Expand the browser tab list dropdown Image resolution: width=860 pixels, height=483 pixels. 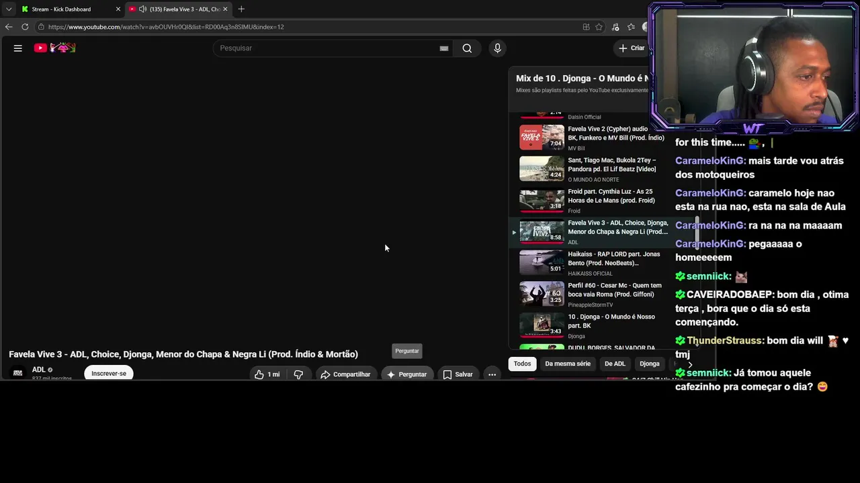[x=9, y=9]
